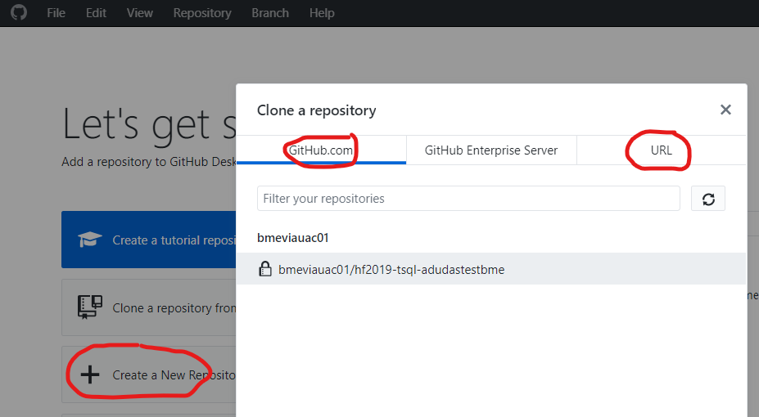This screenshot has height=417, width=759.
Task: Switch to the GitHub Enterprise Server tab
Action: [491, 150]
